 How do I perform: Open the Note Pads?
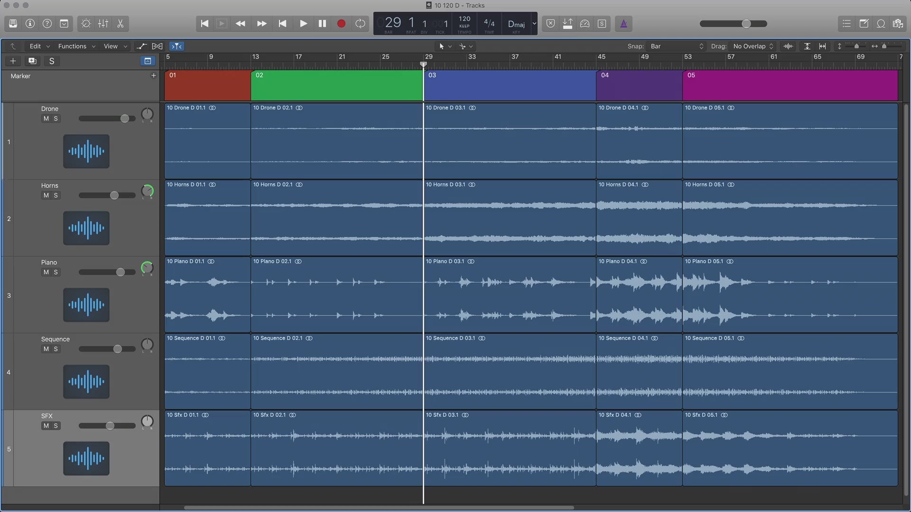(864, 24)
